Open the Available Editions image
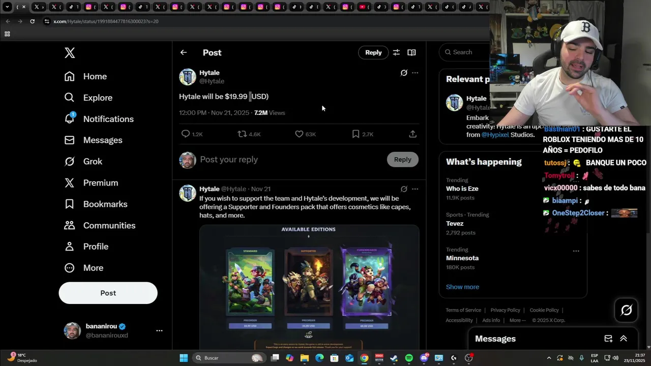Screen dimensions: 651x366 point(309,287)
